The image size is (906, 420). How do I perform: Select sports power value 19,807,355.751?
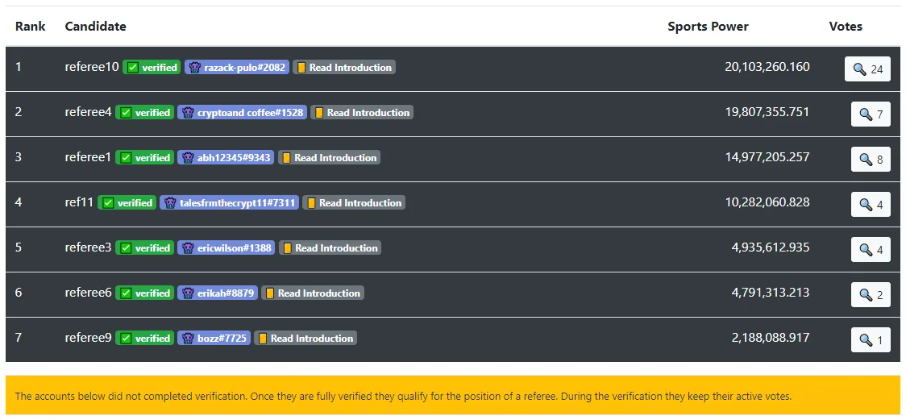pos(767,112)
